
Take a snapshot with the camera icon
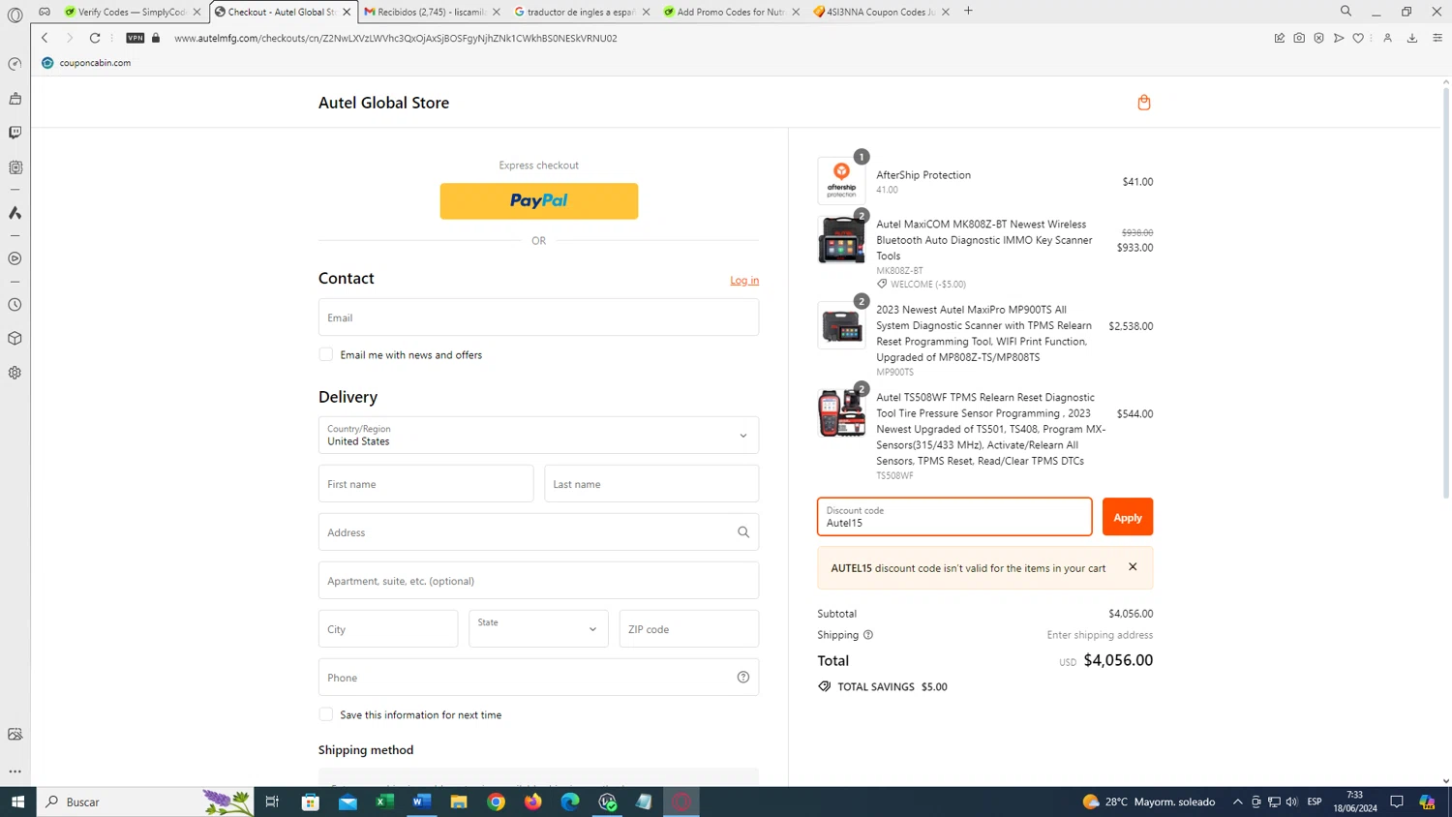(x=1299, y=38)
